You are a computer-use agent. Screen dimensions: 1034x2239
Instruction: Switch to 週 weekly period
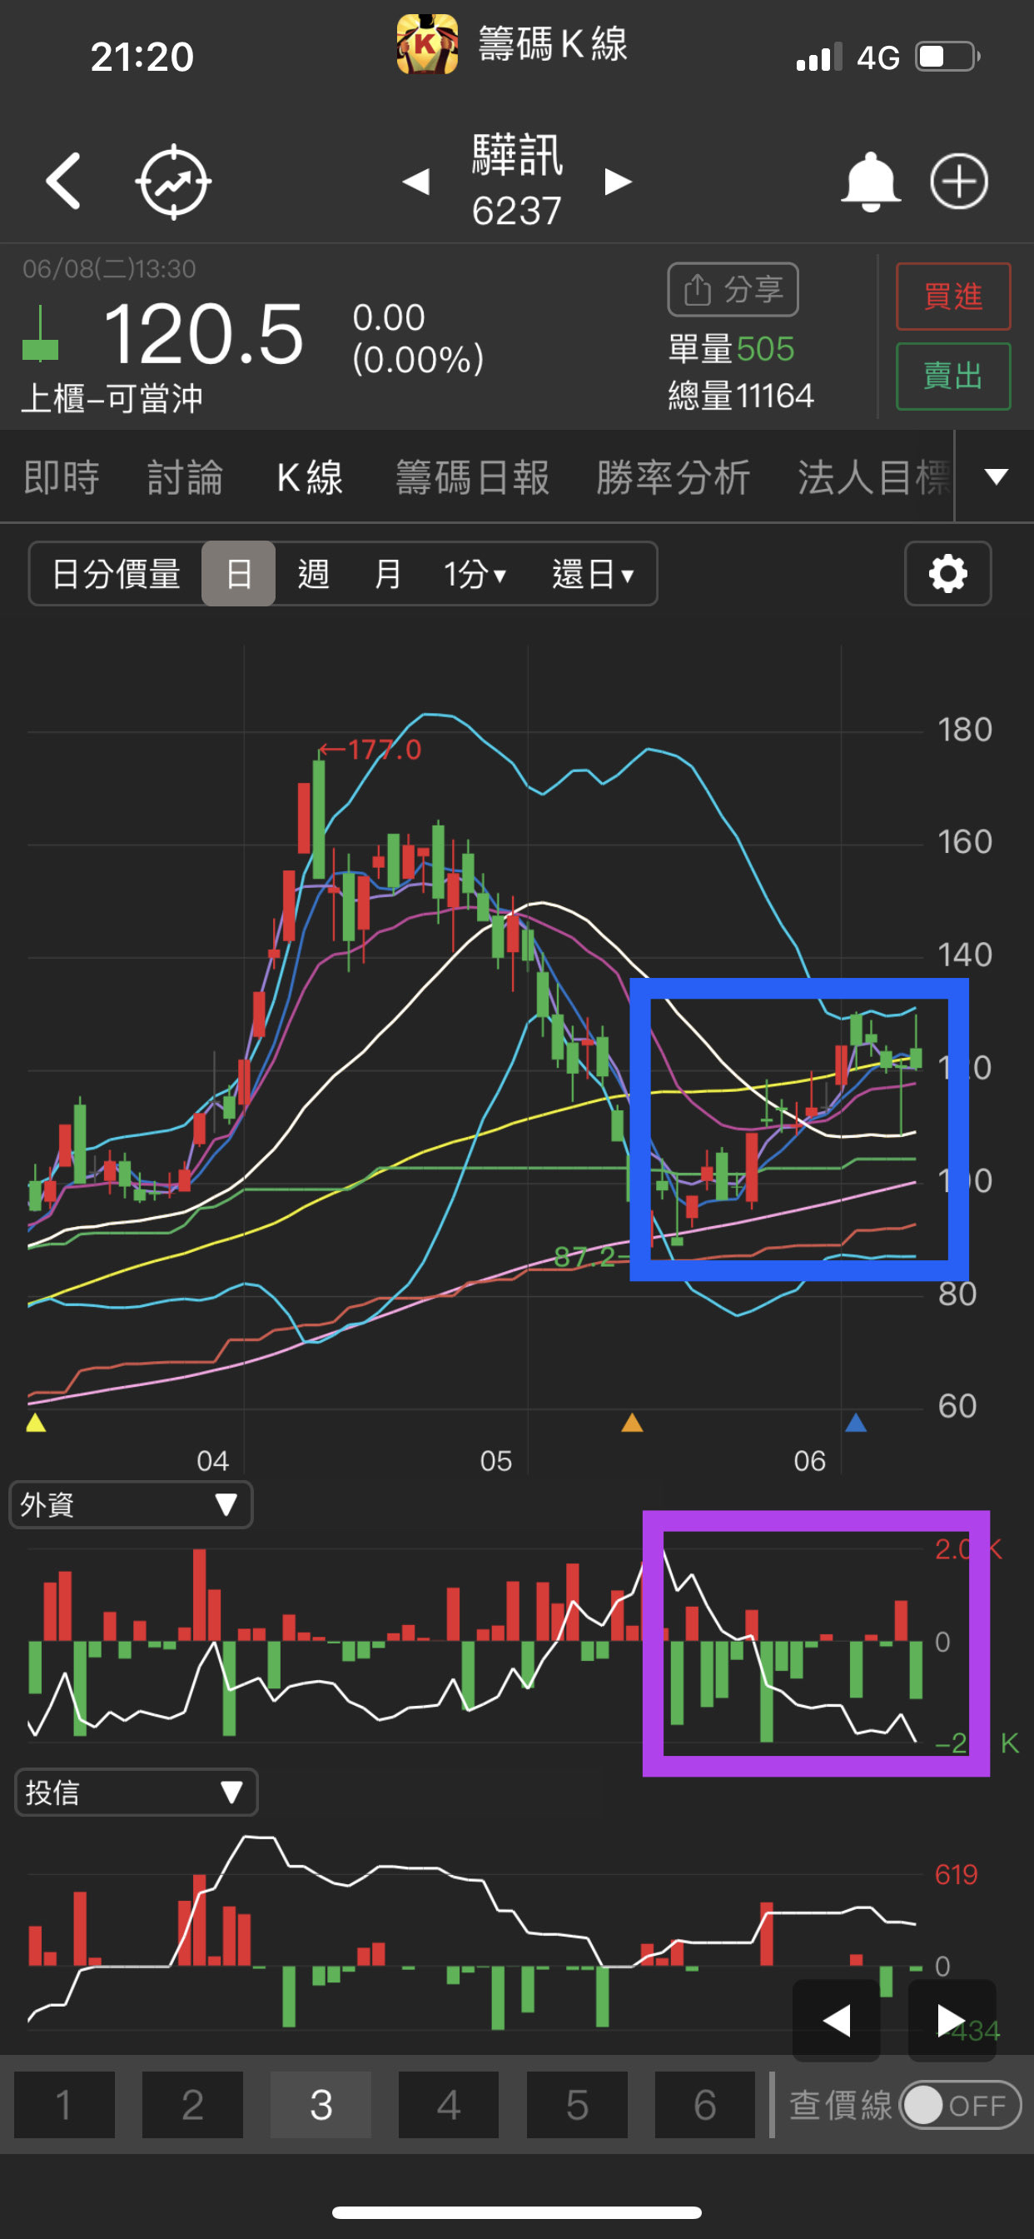tap(313, 574)
